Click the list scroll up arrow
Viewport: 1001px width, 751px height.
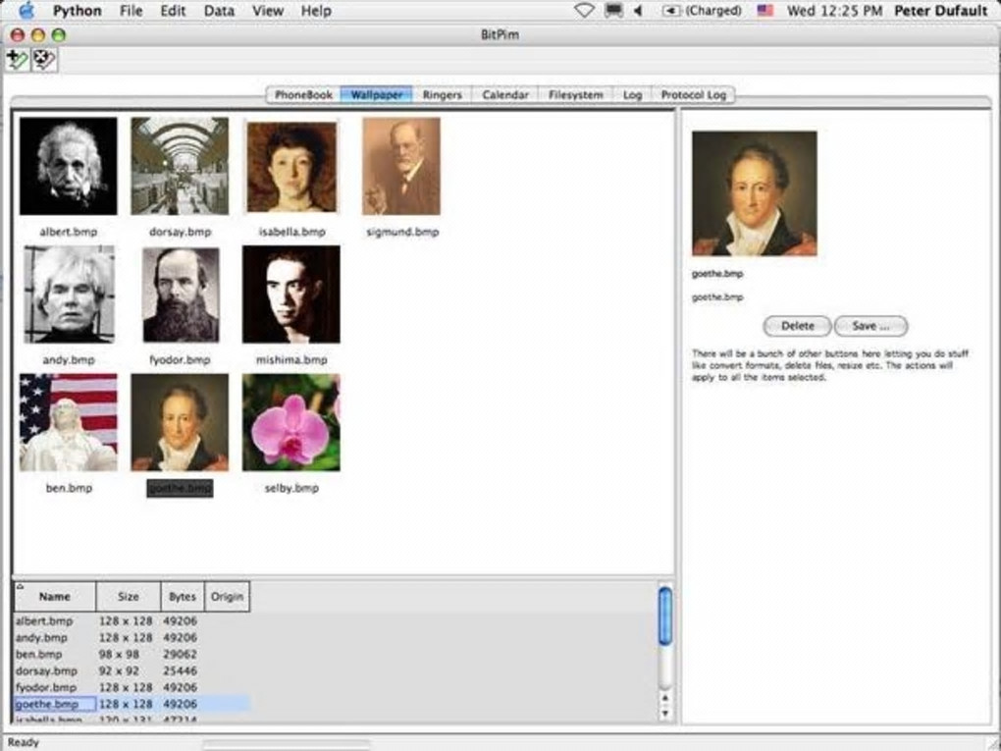664,699
